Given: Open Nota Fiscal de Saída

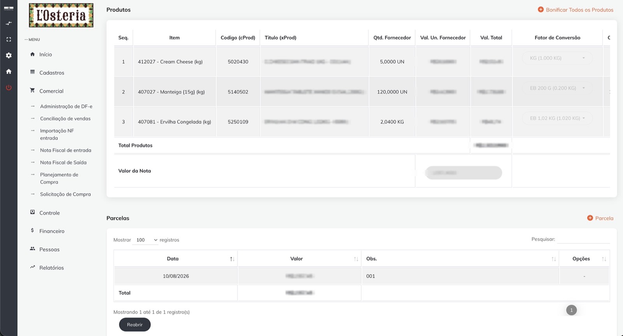Looking at the screenshot, I should [x=63, y=163].
